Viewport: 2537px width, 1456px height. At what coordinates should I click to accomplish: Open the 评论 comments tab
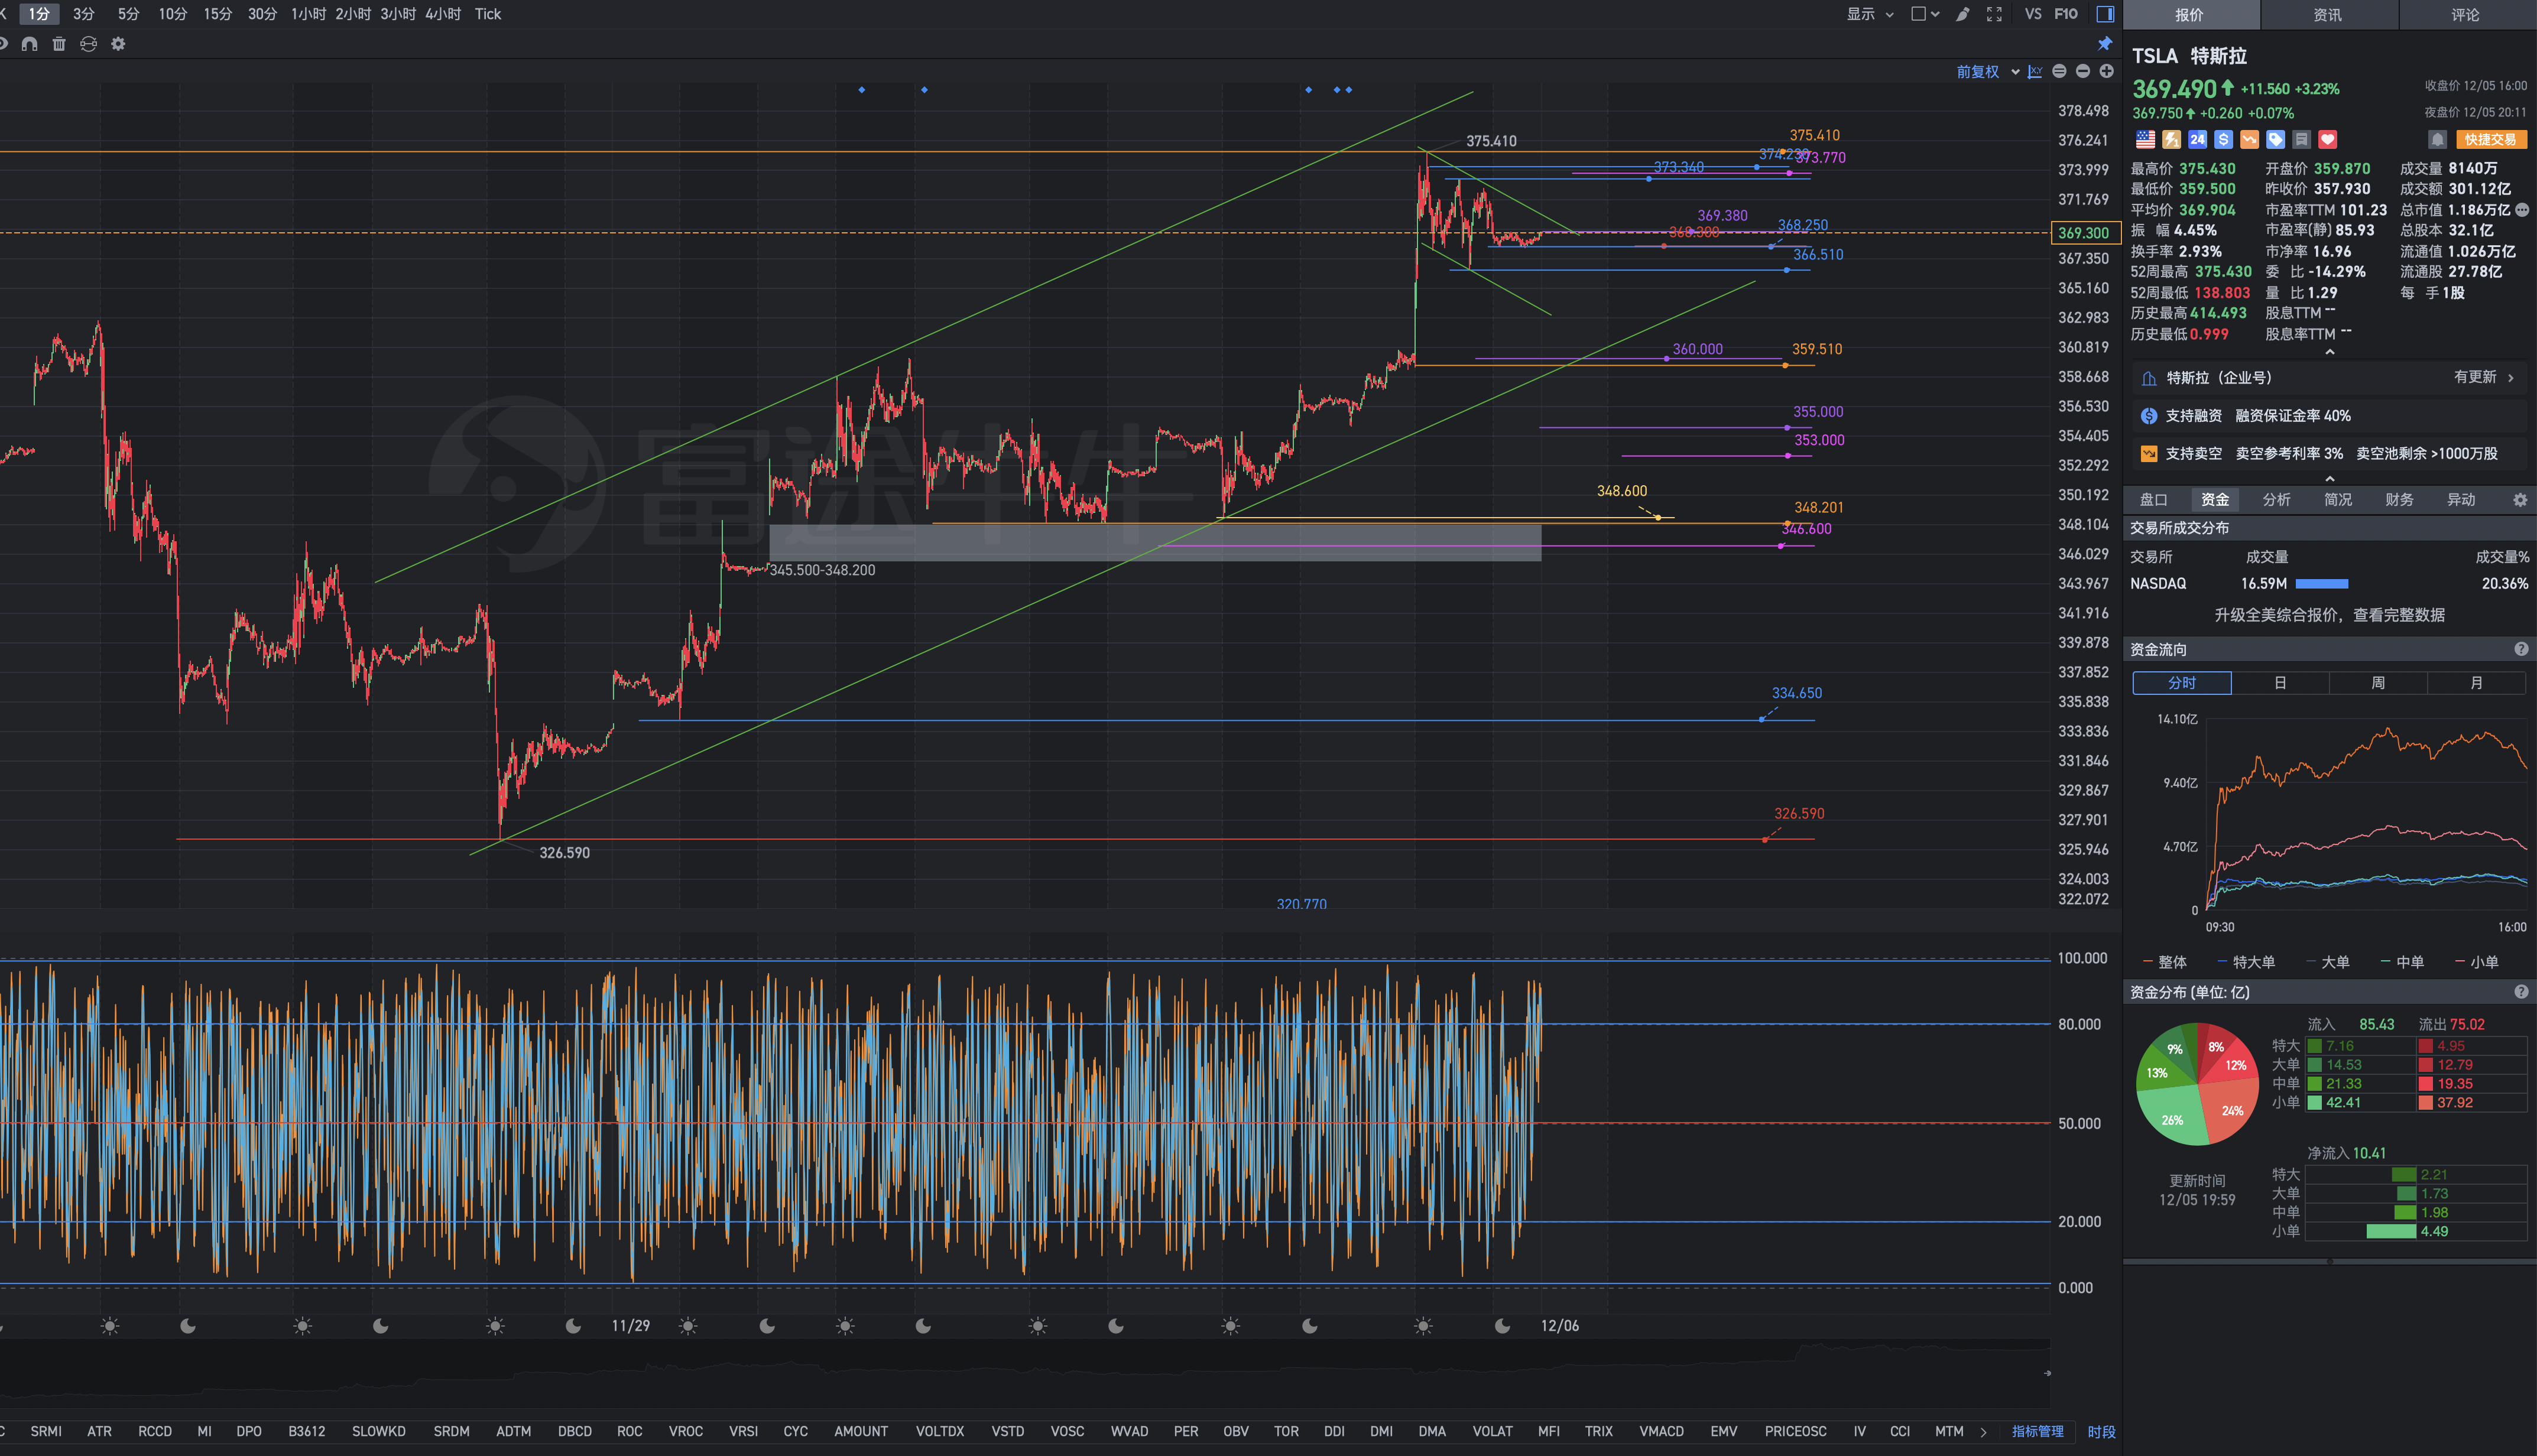point(2466,15)
